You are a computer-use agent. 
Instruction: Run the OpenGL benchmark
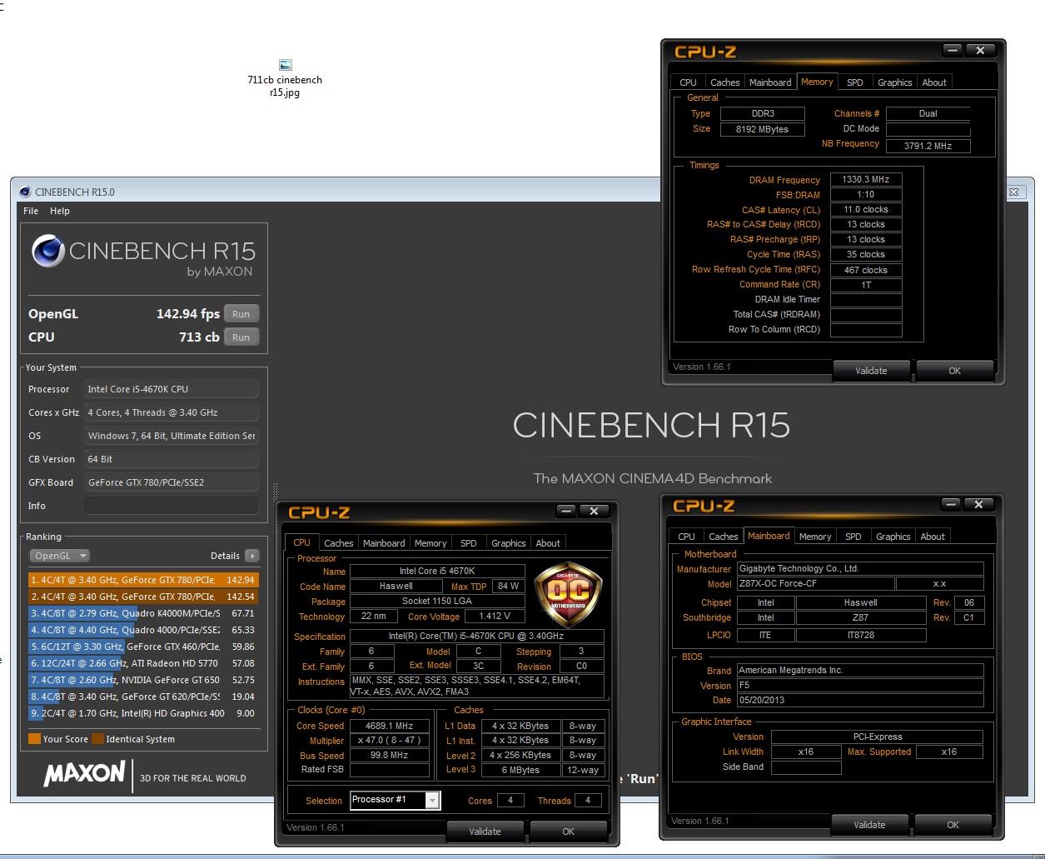pyautogui.click(x=241, y=314)
